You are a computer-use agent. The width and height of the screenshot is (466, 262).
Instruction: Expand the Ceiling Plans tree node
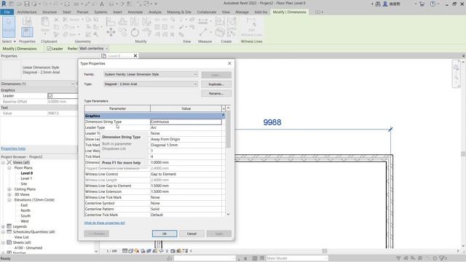pos(9,189)
